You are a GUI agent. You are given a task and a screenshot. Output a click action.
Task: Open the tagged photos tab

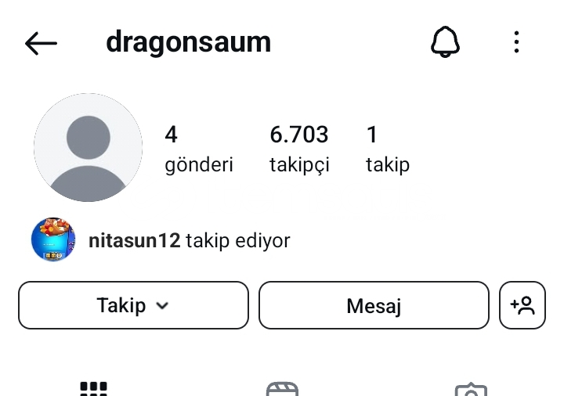click(x=471, y=390)
